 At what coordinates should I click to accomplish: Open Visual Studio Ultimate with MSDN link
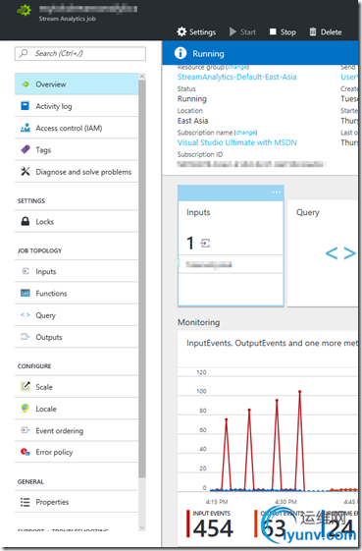pyautogui.click(x=237, y=142)
